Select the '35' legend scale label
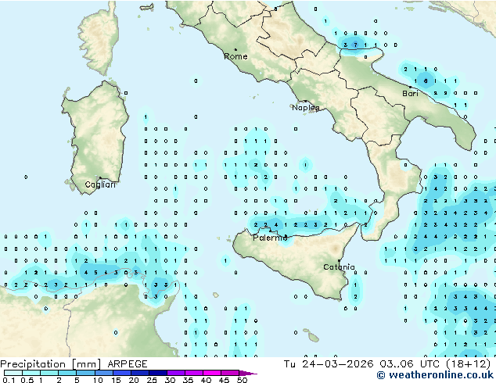This screenshot has width=496, height=383. (188, 380)
